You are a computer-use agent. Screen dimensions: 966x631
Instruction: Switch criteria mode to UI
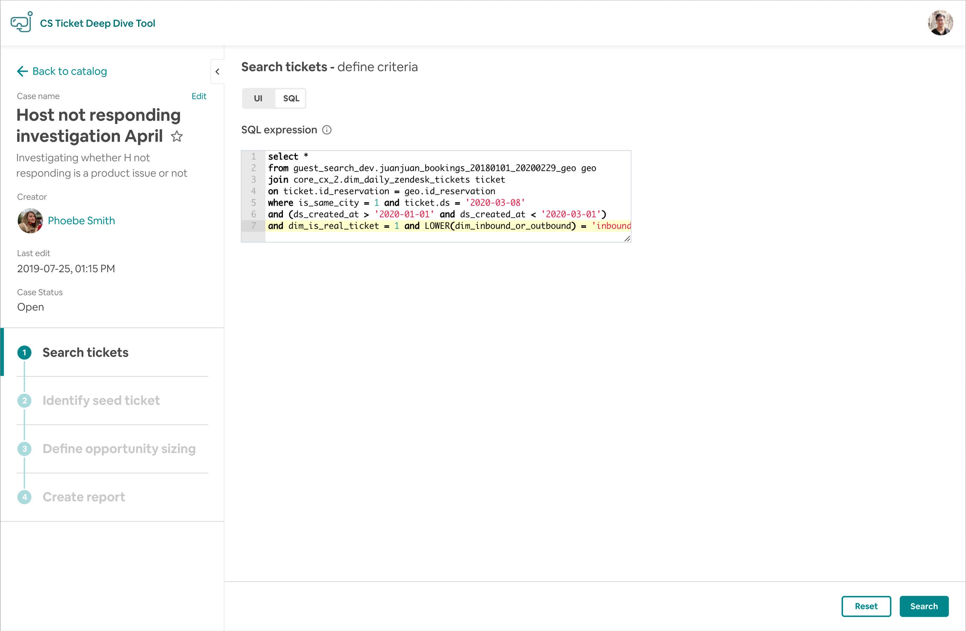(258, 98)
